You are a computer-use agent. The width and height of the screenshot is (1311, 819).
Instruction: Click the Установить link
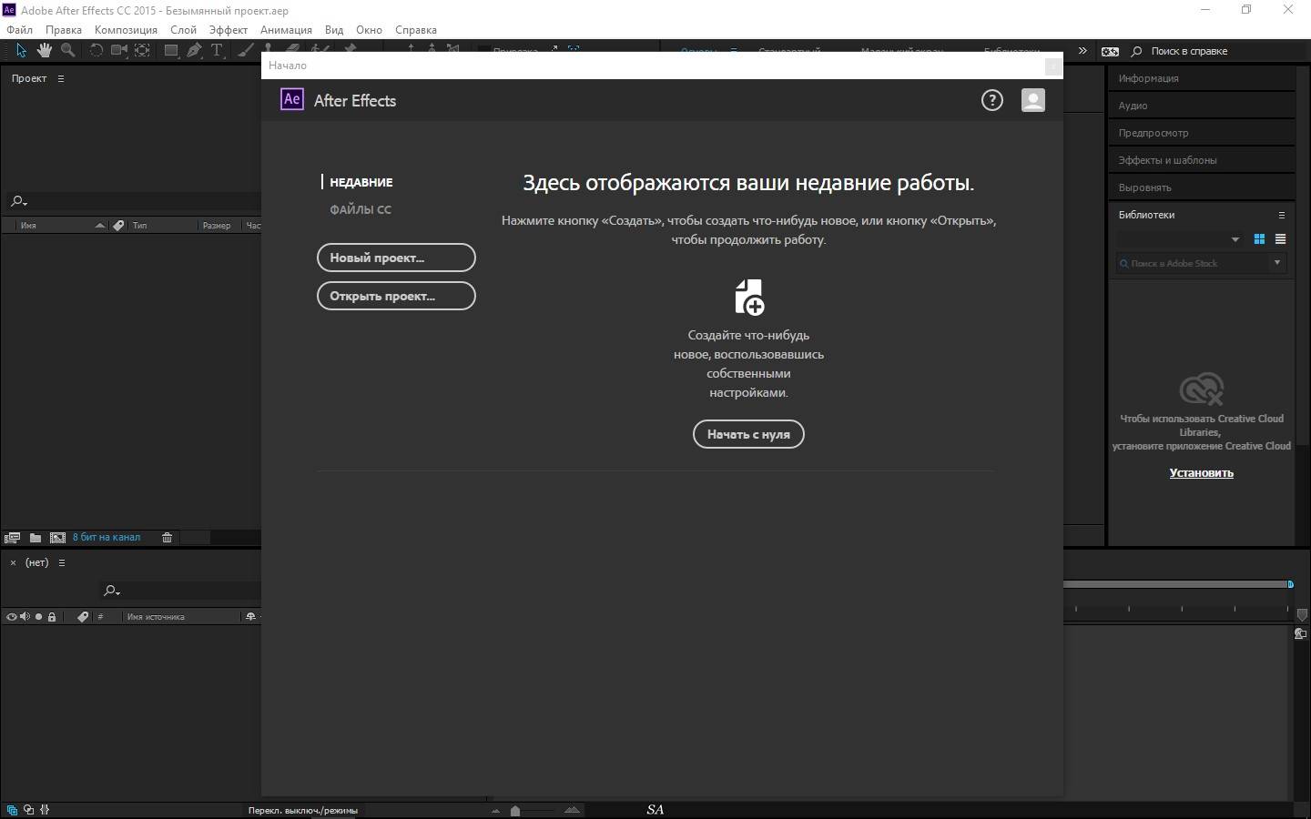click(1202, 473)
